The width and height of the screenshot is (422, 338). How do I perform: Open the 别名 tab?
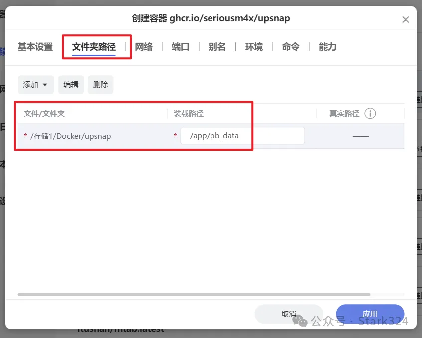coord(217,47)
